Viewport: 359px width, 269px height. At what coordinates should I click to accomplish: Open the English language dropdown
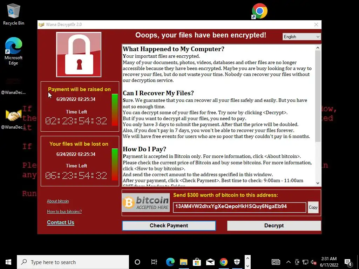(x=302, y=36)
